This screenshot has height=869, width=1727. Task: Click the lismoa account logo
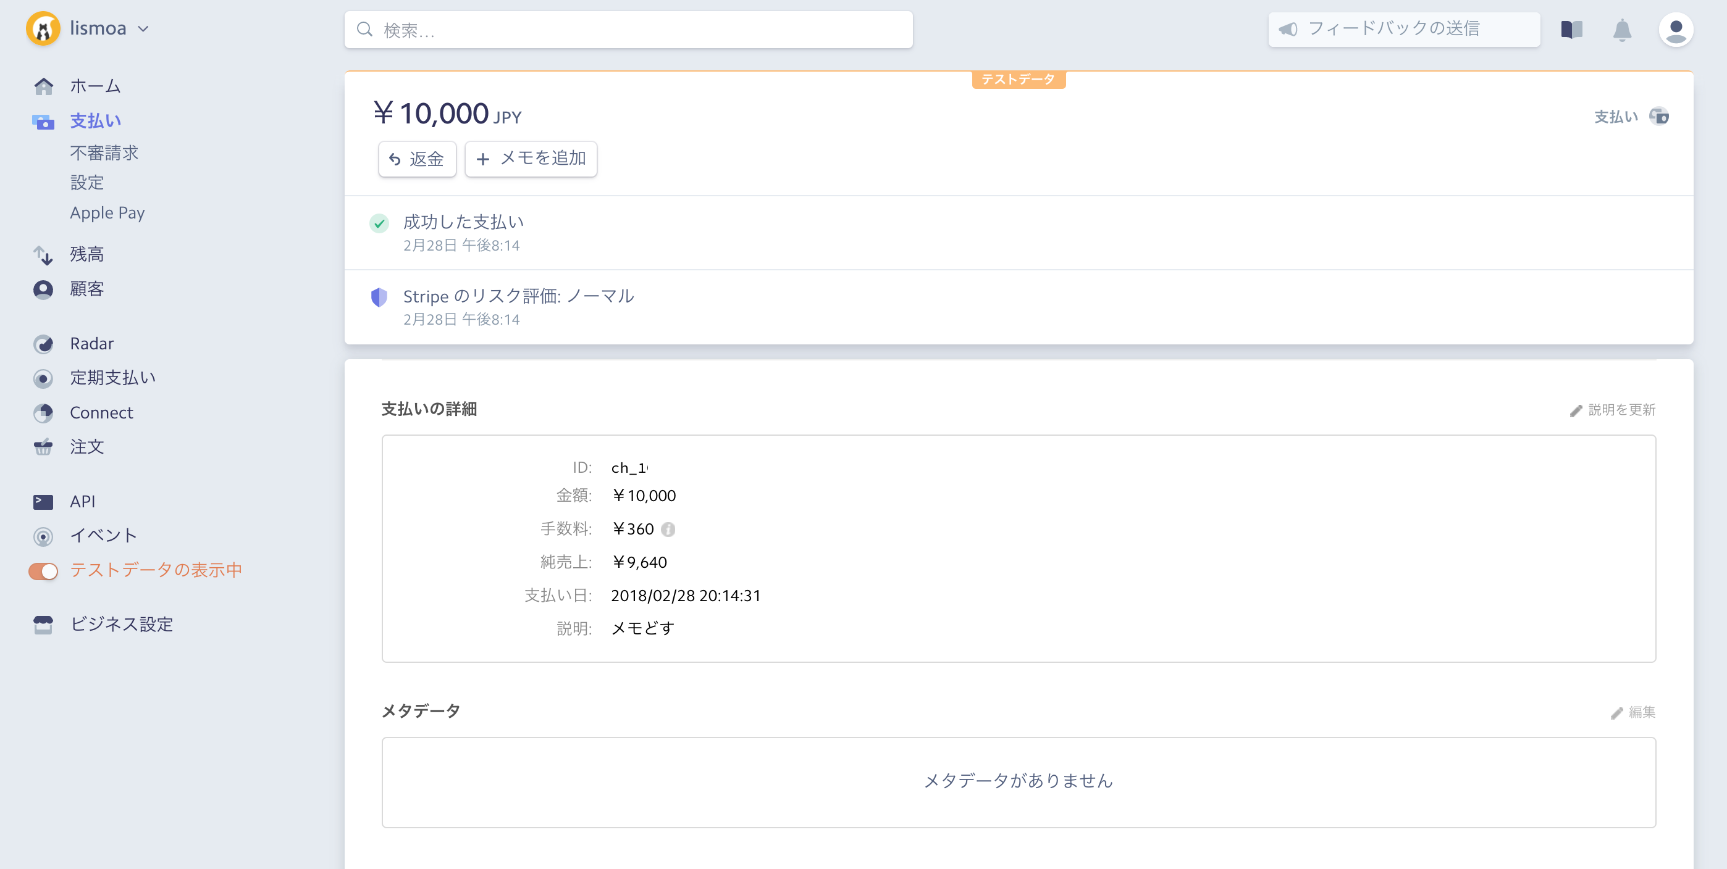point(43,29)
